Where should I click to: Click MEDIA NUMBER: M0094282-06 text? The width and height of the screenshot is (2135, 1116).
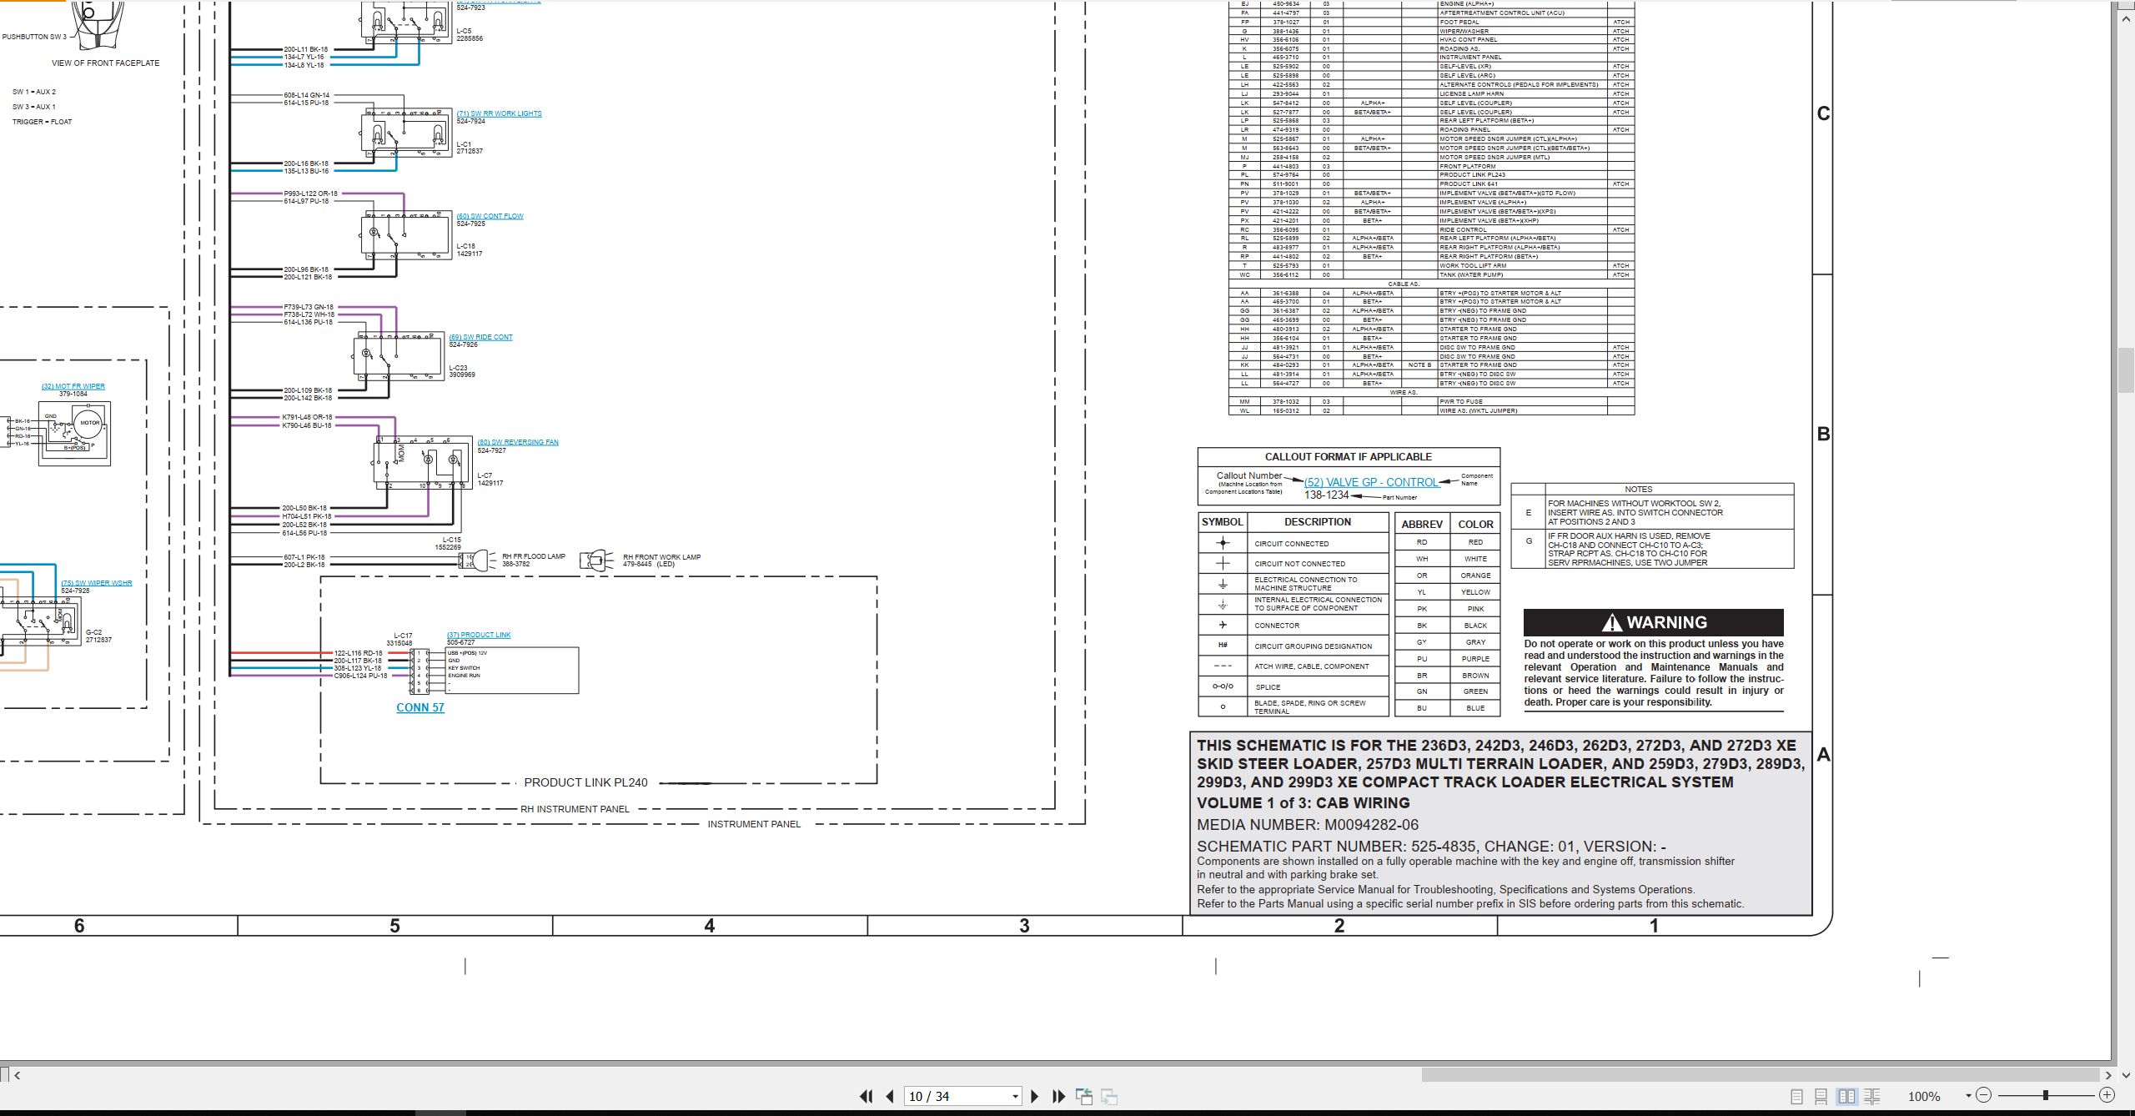[x=1308, y=825]
